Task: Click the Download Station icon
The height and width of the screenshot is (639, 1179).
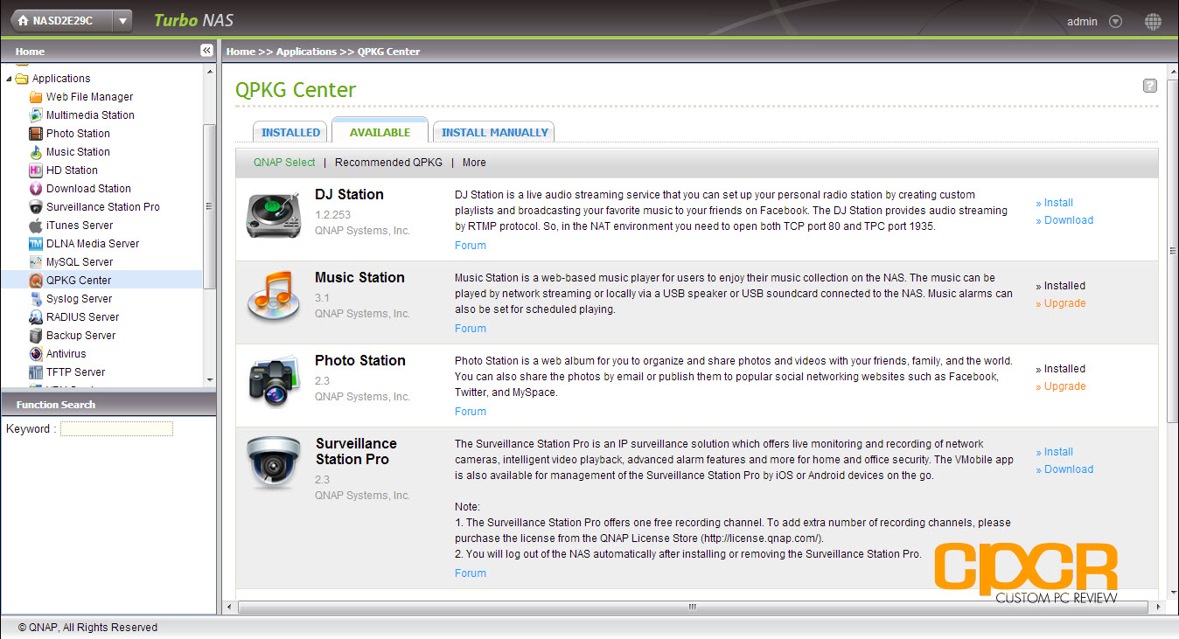Action: pyautogui.click(x=36, y=189)
